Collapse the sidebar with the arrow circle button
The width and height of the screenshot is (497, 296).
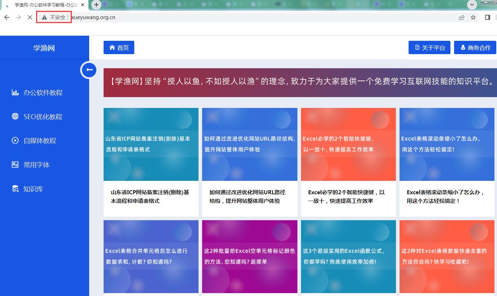(89, 70)
